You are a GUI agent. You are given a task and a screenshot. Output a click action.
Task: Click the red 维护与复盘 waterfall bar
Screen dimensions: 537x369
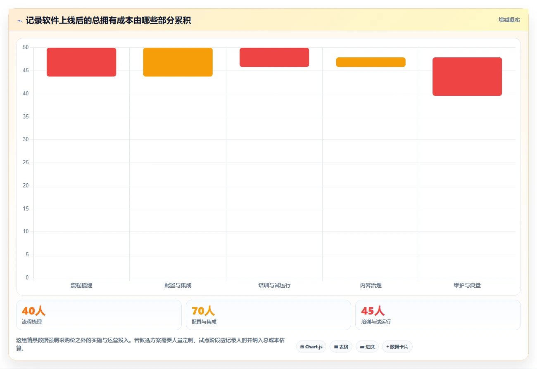pos(467,76)
